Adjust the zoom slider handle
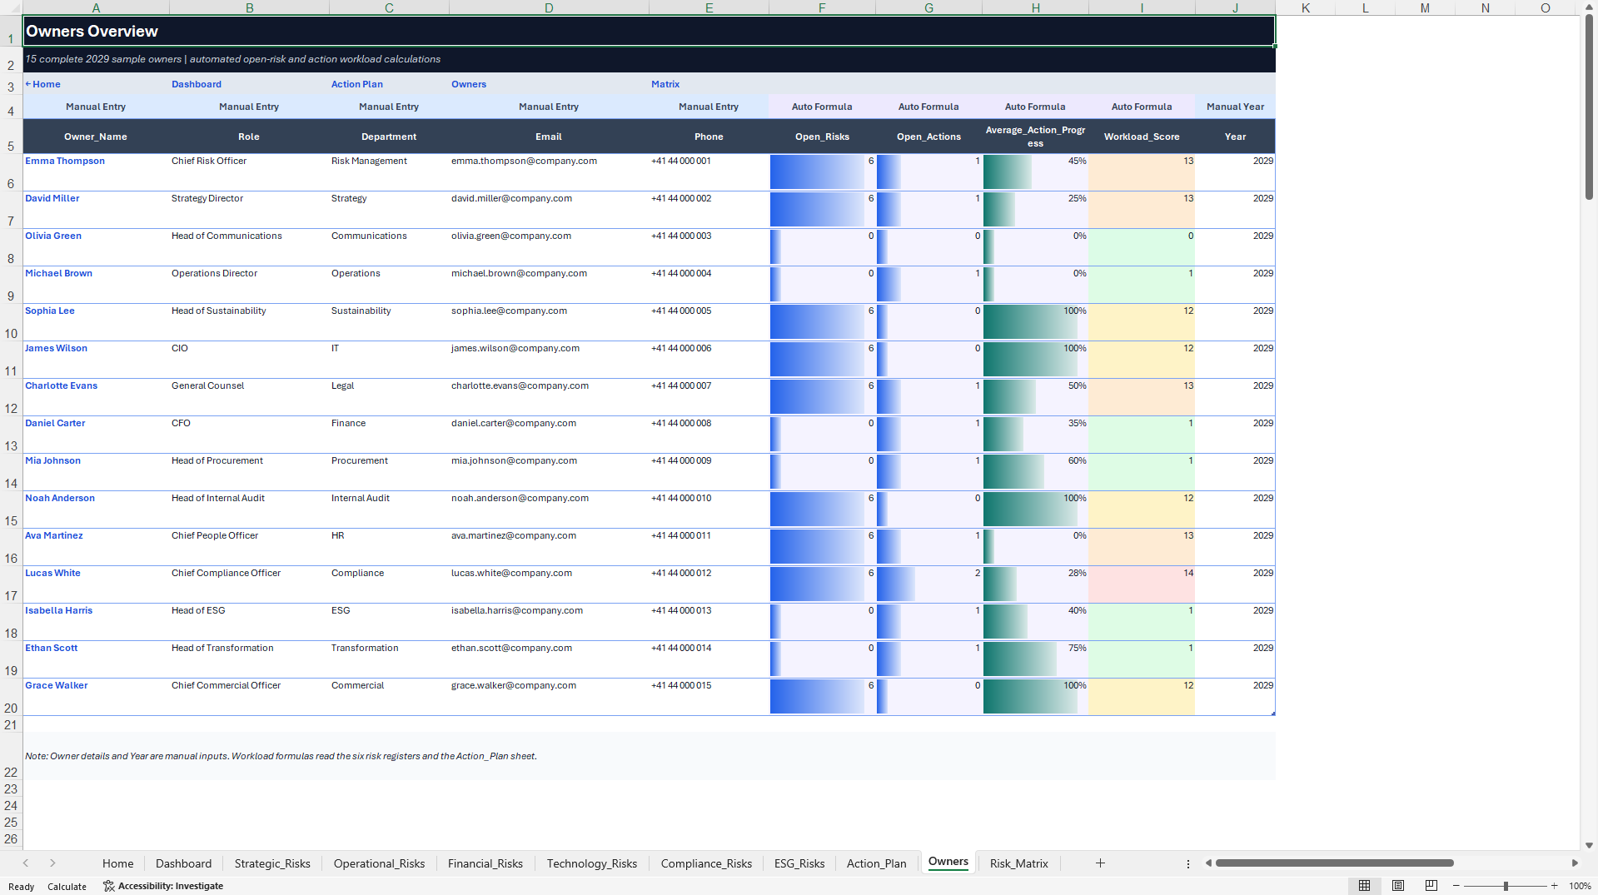The width and height of the screenshot is (1598, 895). (x=1506, y=886)
